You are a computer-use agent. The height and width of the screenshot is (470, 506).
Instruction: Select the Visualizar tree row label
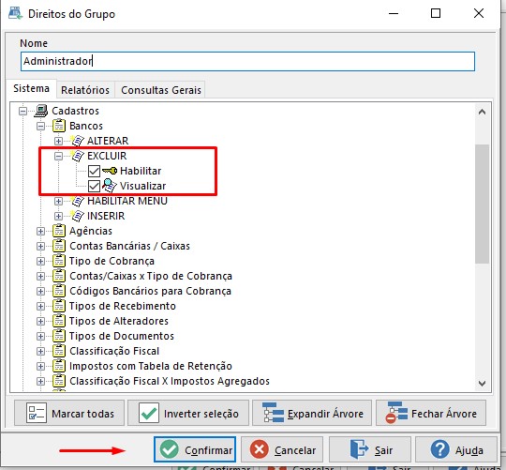pos(142,186)
